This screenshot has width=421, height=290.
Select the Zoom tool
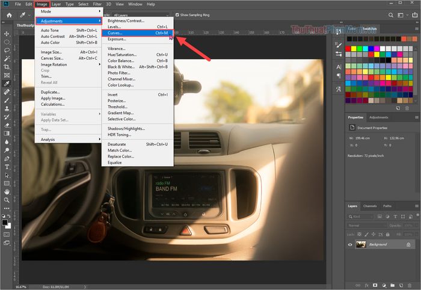point(7,200)
